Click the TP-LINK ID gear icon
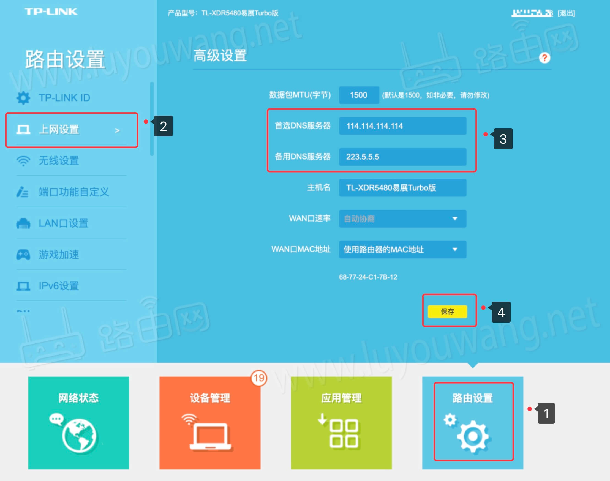Screen dimensions: 610x481 (23, 98)
